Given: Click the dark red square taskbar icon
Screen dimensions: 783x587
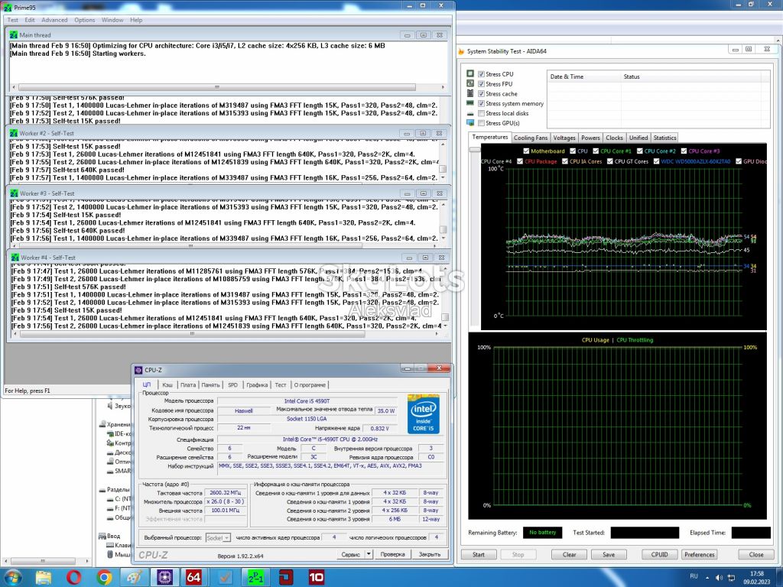Looking at the screenshot, I should pos(286,578).
